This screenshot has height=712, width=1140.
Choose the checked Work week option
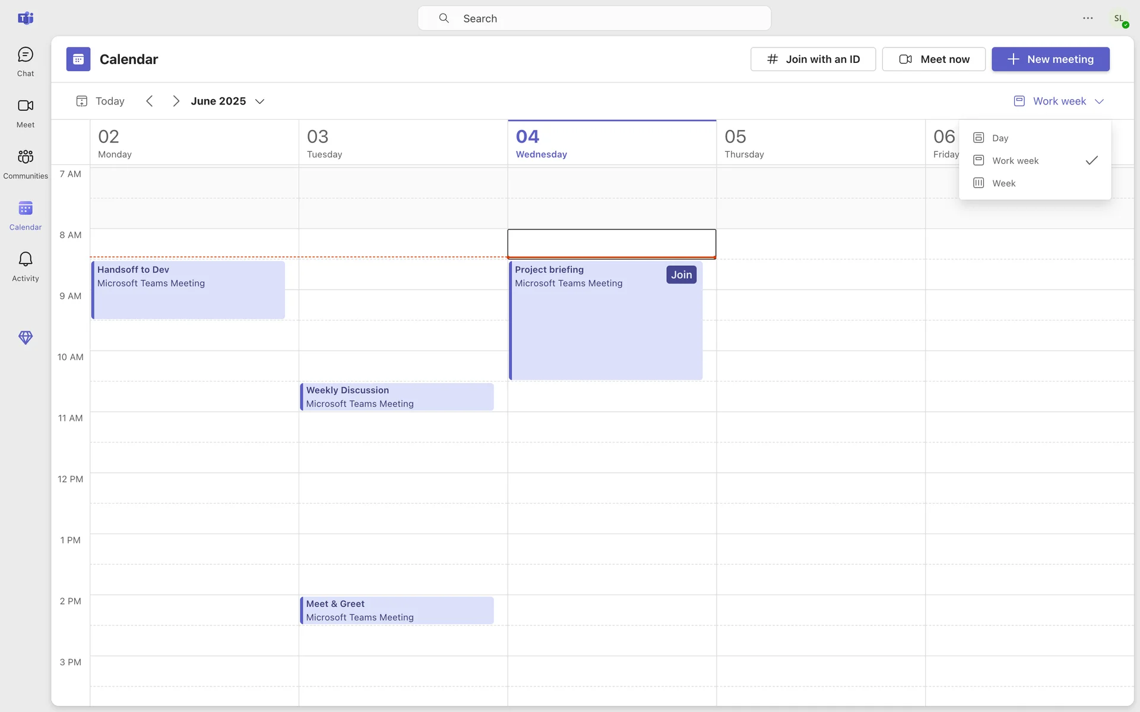(1015, 161)
